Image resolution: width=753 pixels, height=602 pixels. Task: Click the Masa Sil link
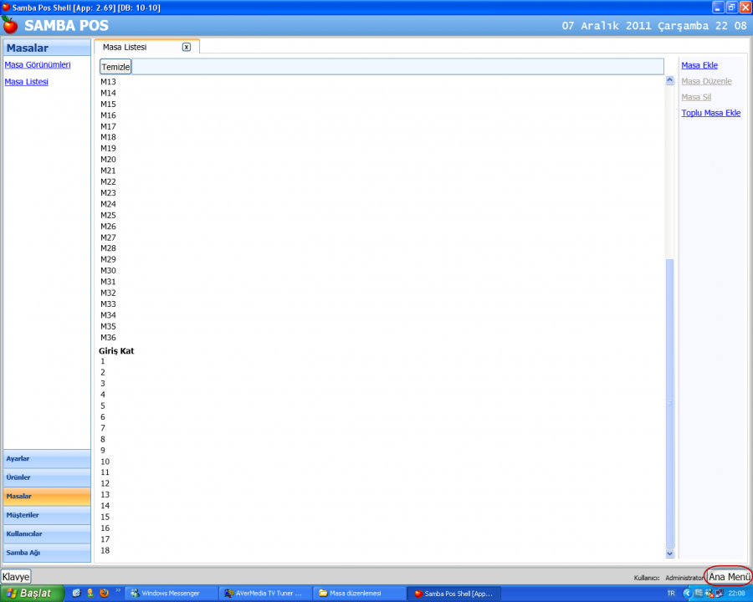(696, 97)
